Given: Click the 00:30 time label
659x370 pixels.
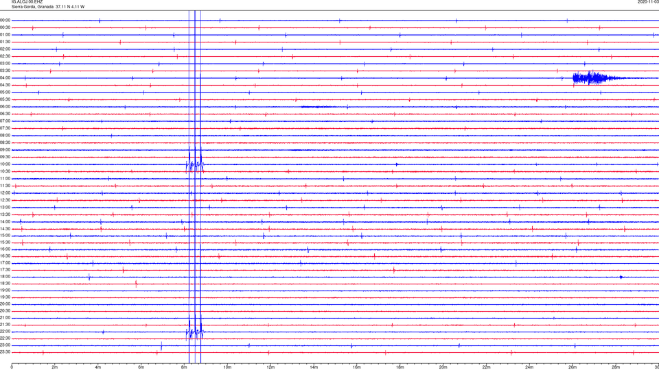Looking at the screenshot, I should click(5, 27).
